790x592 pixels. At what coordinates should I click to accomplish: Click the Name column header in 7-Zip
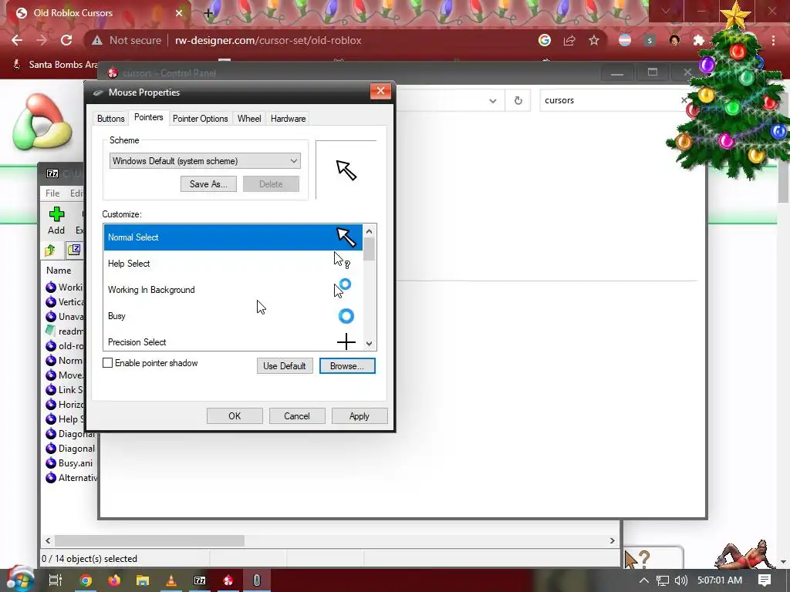click(x=59, y=271)
